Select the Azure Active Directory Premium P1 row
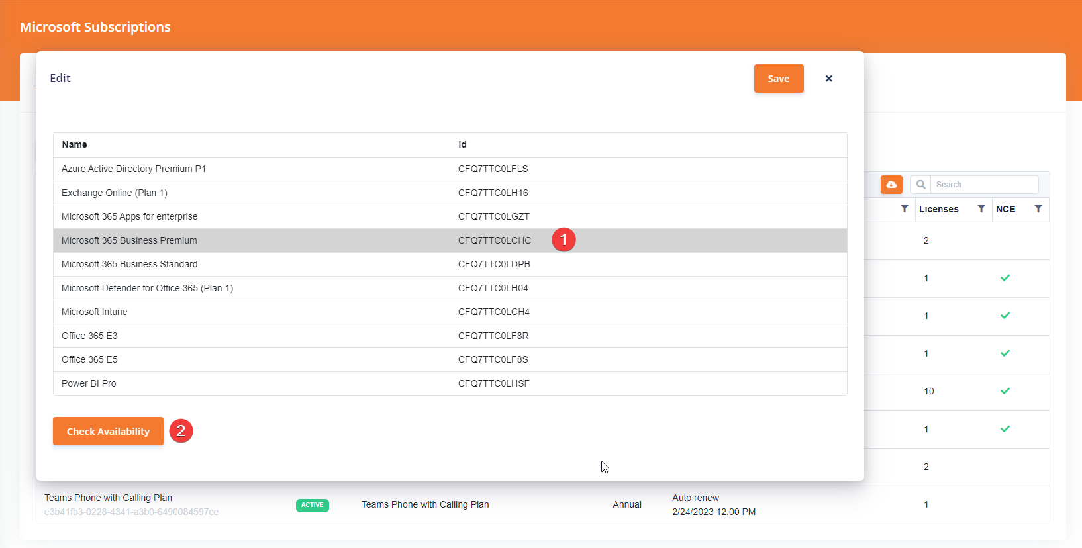 (x=450, y=169)
